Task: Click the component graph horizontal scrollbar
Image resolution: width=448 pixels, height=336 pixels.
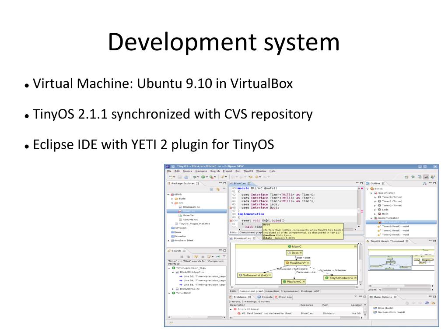Action: 295,287
